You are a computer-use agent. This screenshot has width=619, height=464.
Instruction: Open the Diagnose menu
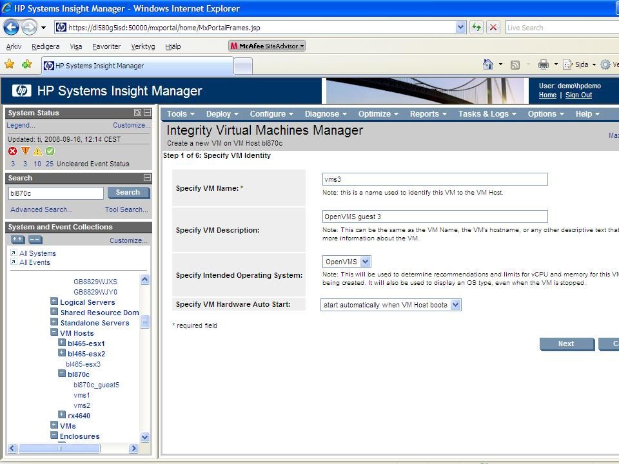[x=326, y=113]
